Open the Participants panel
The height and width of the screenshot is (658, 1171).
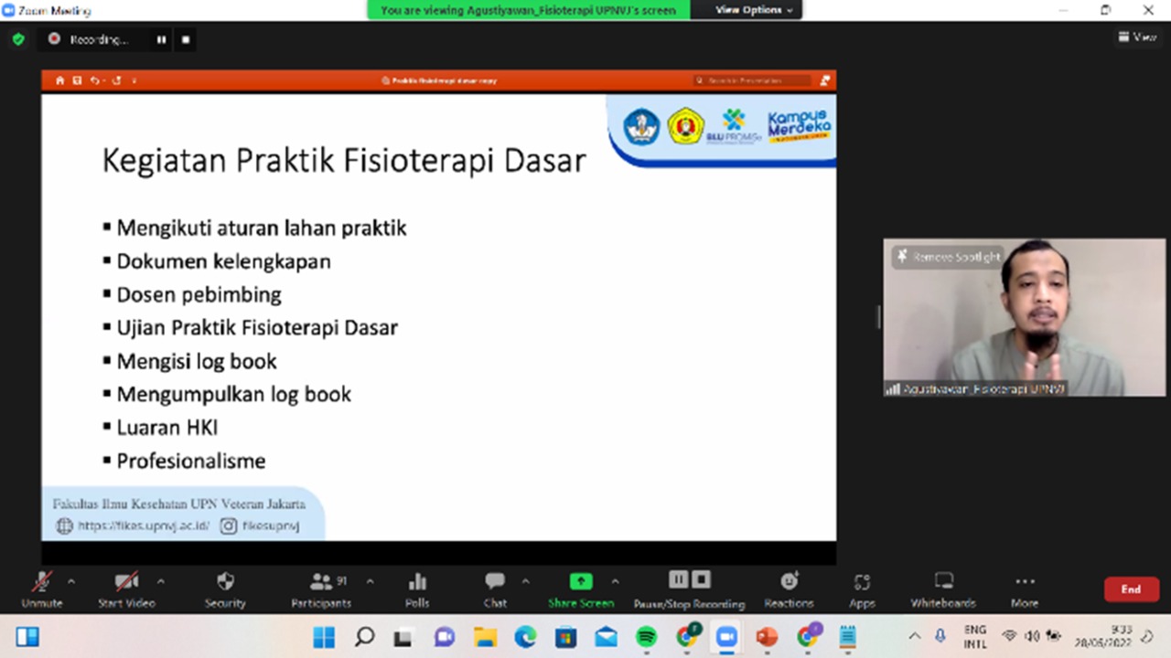(321, 582)
